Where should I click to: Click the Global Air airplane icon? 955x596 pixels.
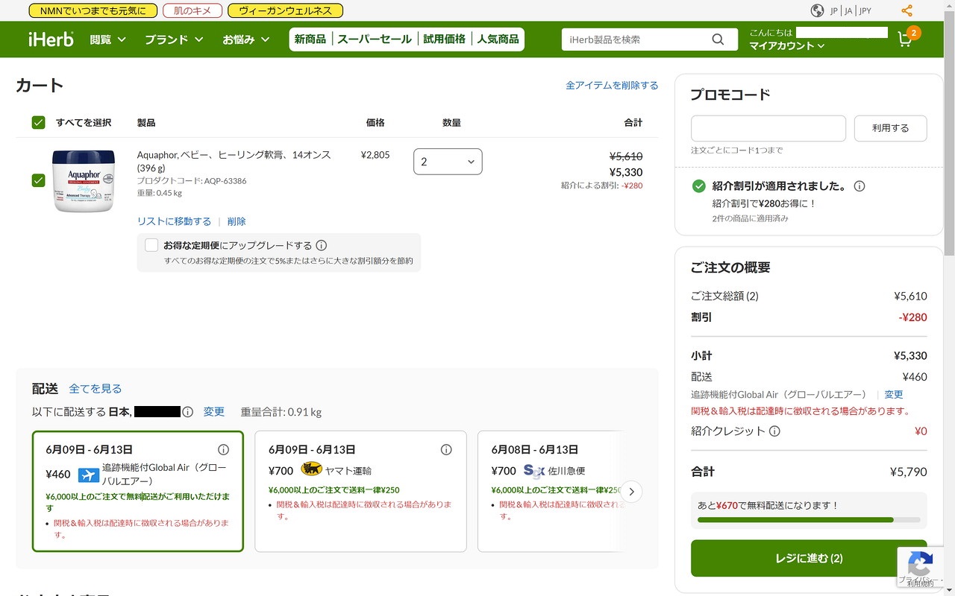(88, 475)
